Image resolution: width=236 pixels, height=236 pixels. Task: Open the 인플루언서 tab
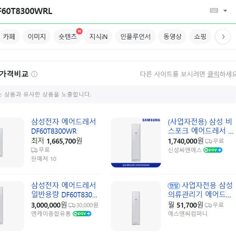[x=135, y=37]
